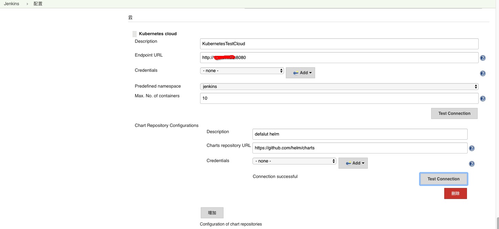Screen dimensions: 499x229
Task: Focus the Max. No. of containers field
Action: click(339, 98)
